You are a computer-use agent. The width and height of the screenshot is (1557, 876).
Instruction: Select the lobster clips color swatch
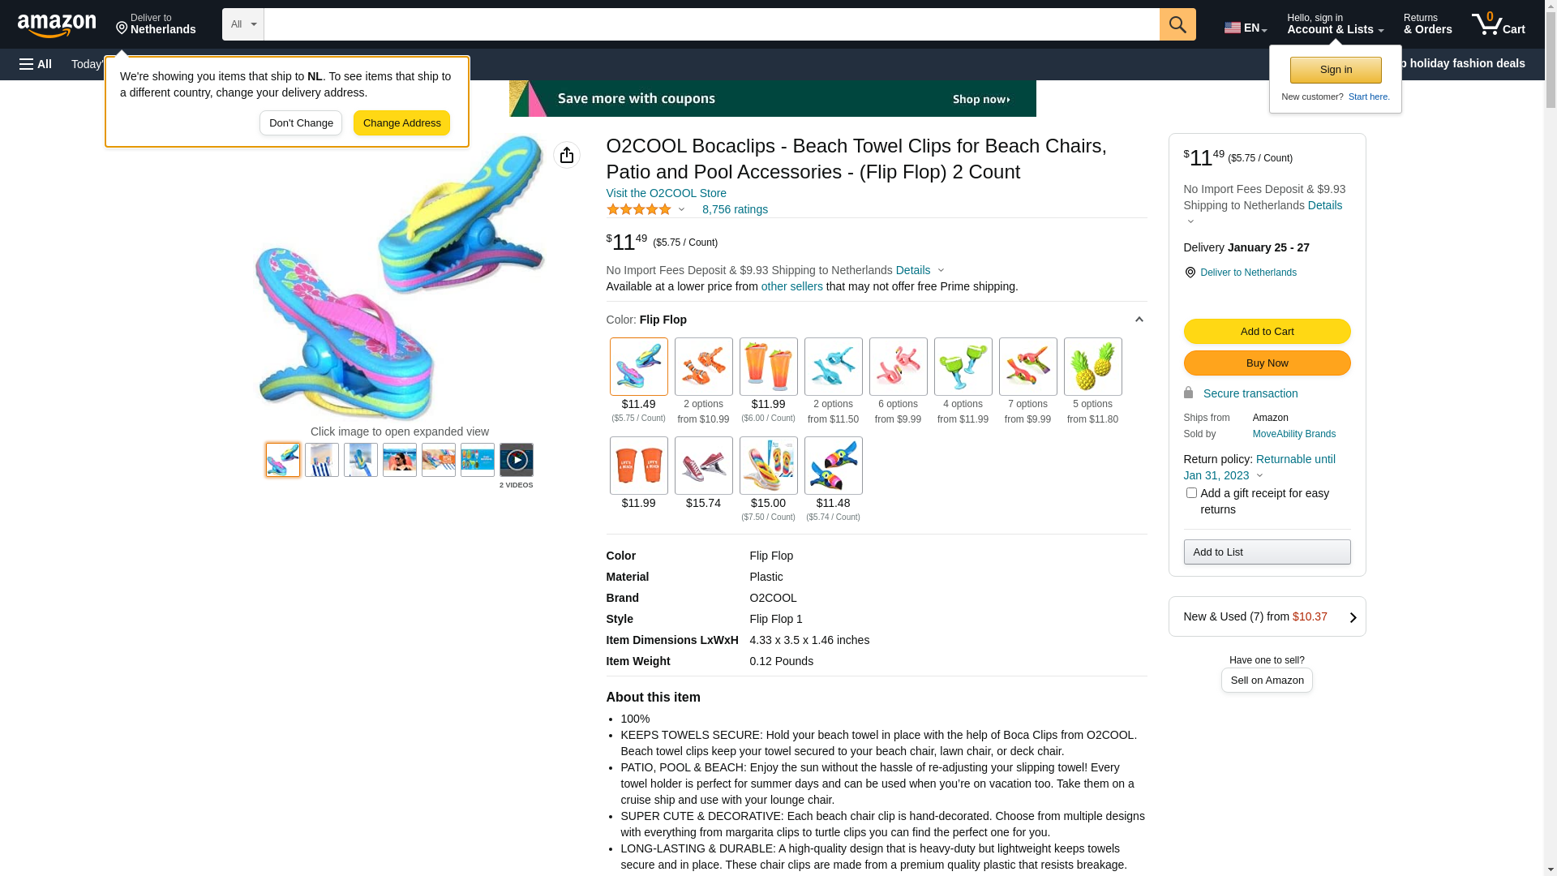point(703,367)
